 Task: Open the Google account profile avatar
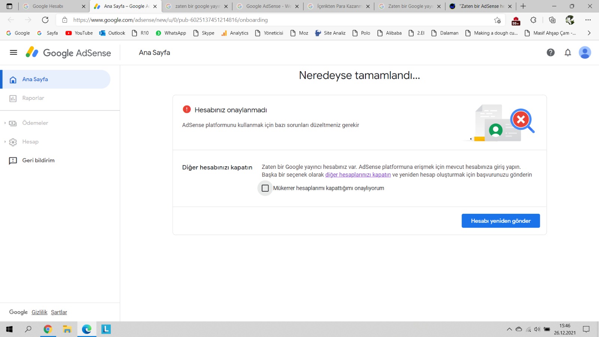point(585,52)
